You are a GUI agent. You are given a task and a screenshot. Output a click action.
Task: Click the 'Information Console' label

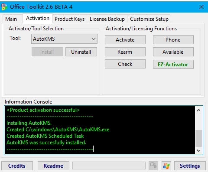(28, 102)
